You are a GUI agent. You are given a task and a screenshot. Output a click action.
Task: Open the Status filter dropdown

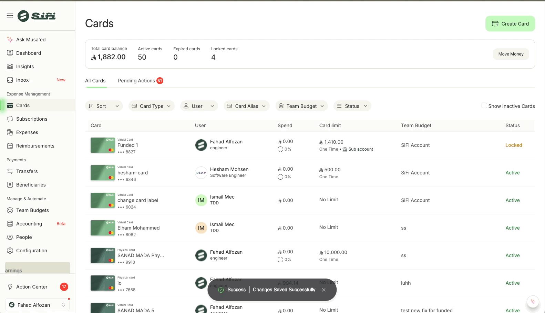point(352,106)
